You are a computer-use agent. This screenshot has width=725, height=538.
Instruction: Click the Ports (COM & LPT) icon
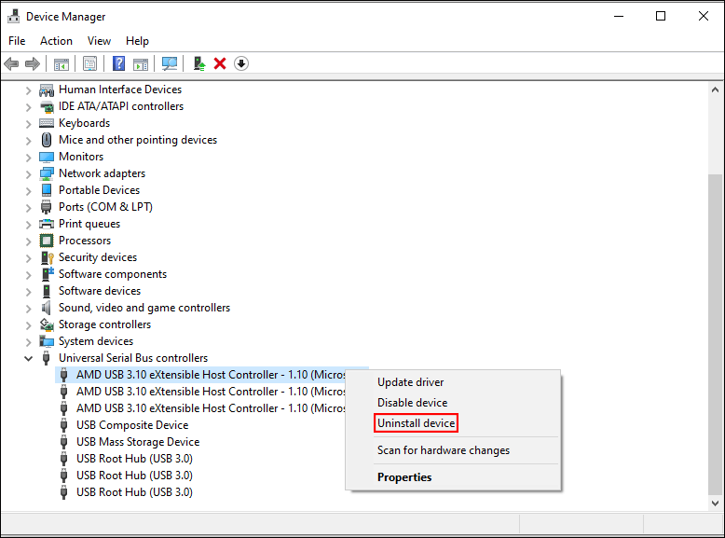tap(47, 207)
